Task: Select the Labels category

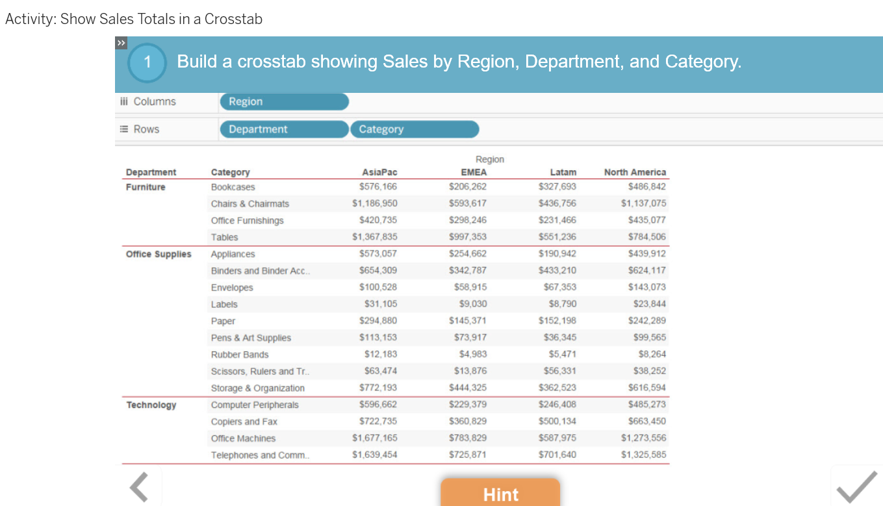Action: click(x=224, y=305)
